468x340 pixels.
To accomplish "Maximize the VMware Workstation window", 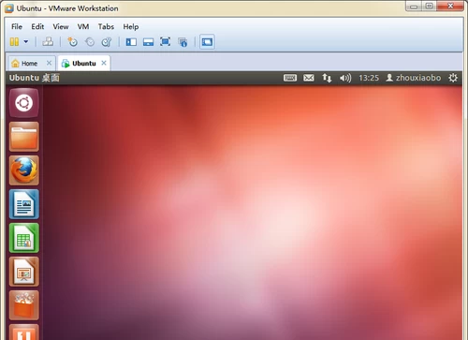I will pyautogui.click(x=430, y=6).
